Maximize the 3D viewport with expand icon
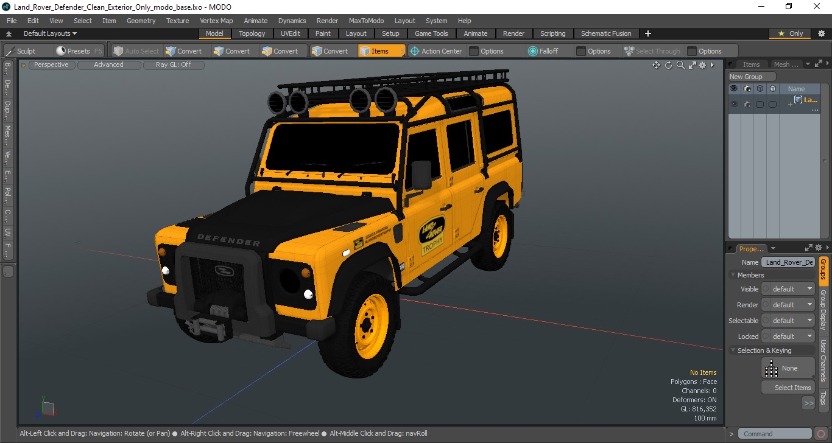 (692, 65)
